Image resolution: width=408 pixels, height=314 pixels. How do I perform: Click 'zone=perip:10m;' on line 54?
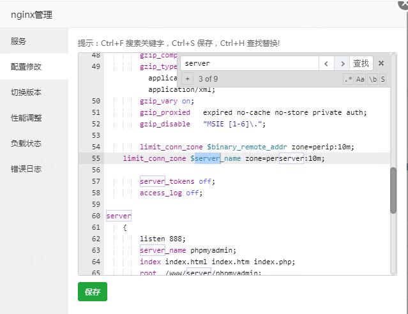pos(323,147)
